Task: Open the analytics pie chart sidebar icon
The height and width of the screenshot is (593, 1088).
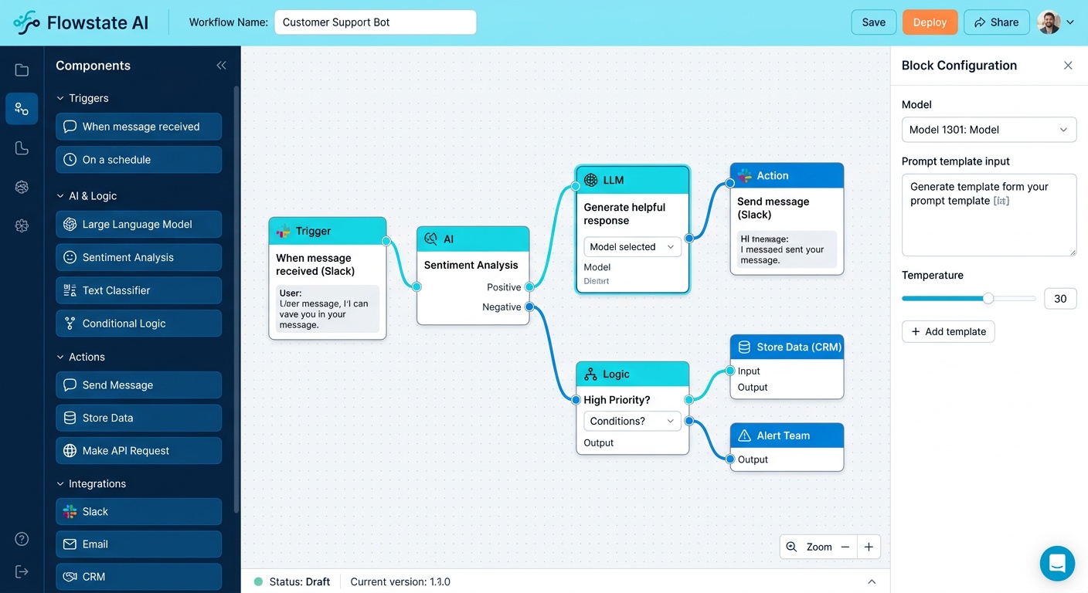Action: click(x=22, y=148)
